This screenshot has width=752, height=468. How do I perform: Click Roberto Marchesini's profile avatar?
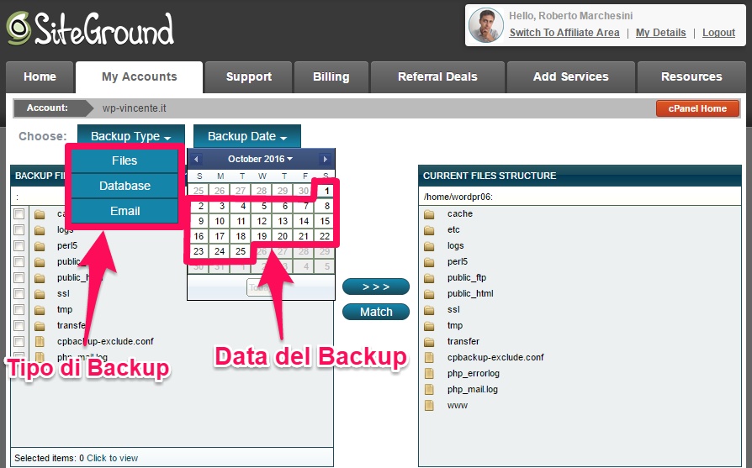coord(486,25)
